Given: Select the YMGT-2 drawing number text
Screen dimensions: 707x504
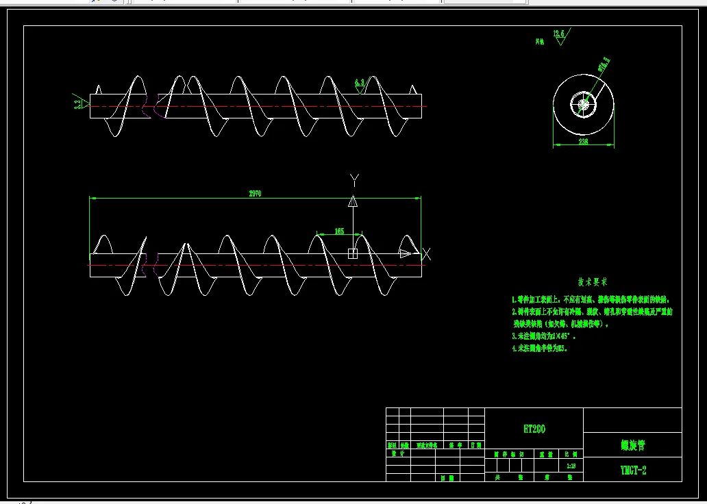Looking at the screenshot, I should click(633, 470).
